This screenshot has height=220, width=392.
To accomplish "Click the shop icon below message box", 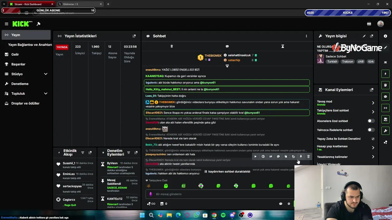I will pos(162,204).
